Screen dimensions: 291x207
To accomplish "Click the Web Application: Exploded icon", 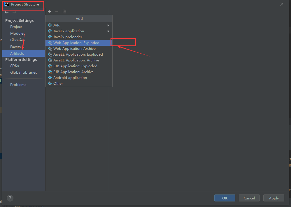I will 50,43.
